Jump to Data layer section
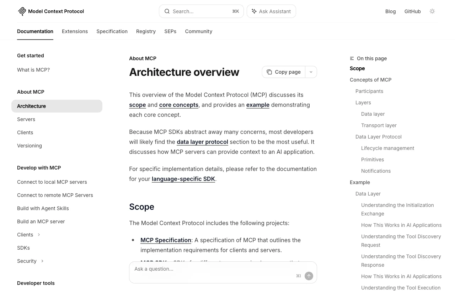This screenshot has height=292, width=455. pos(373,114)
